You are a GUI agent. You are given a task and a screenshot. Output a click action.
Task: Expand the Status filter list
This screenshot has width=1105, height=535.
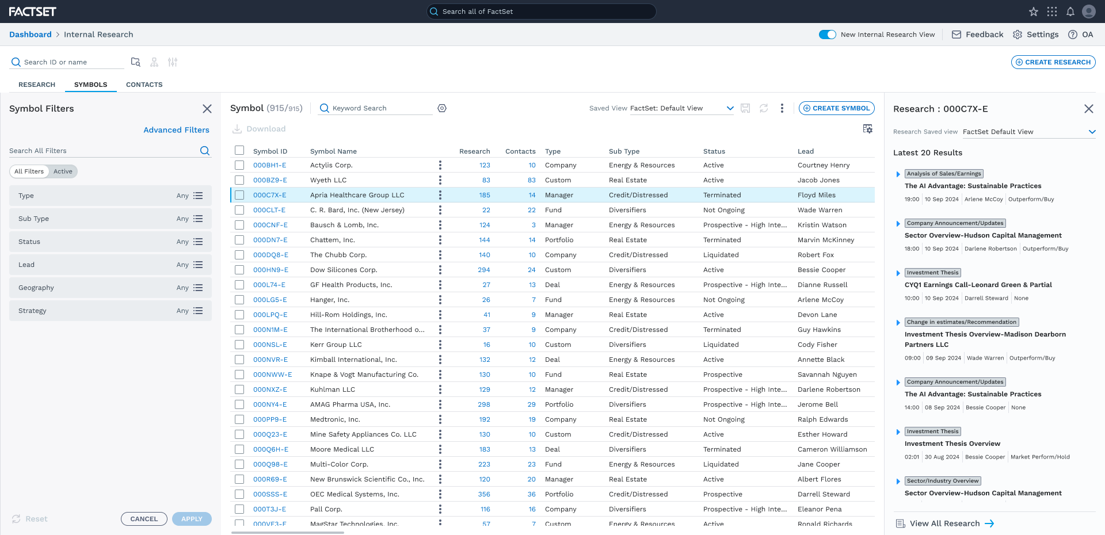click(x=198, y=242)
